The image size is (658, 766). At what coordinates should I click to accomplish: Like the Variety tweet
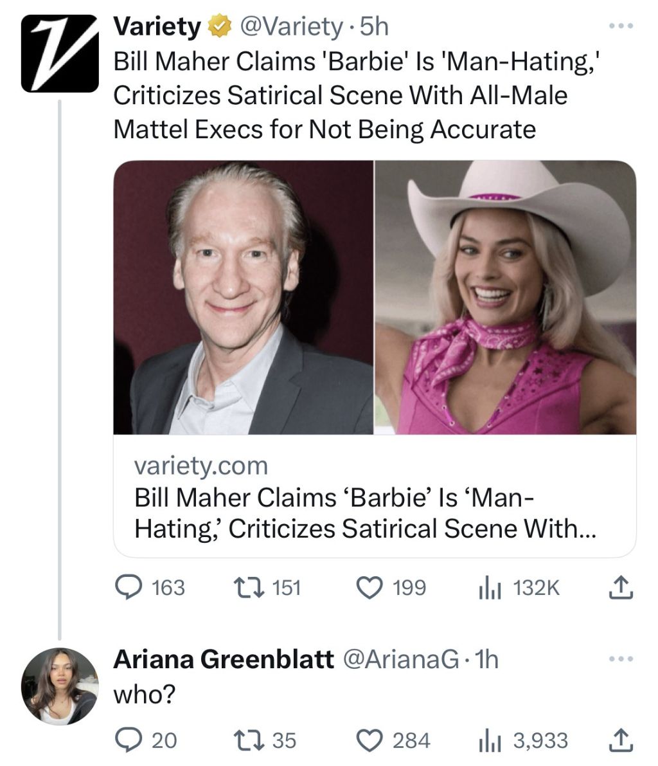[x=368, y=587]
